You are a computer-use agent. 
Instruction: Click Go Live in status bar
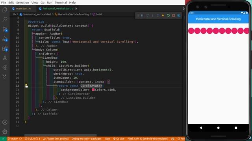[x=119, y=139]
